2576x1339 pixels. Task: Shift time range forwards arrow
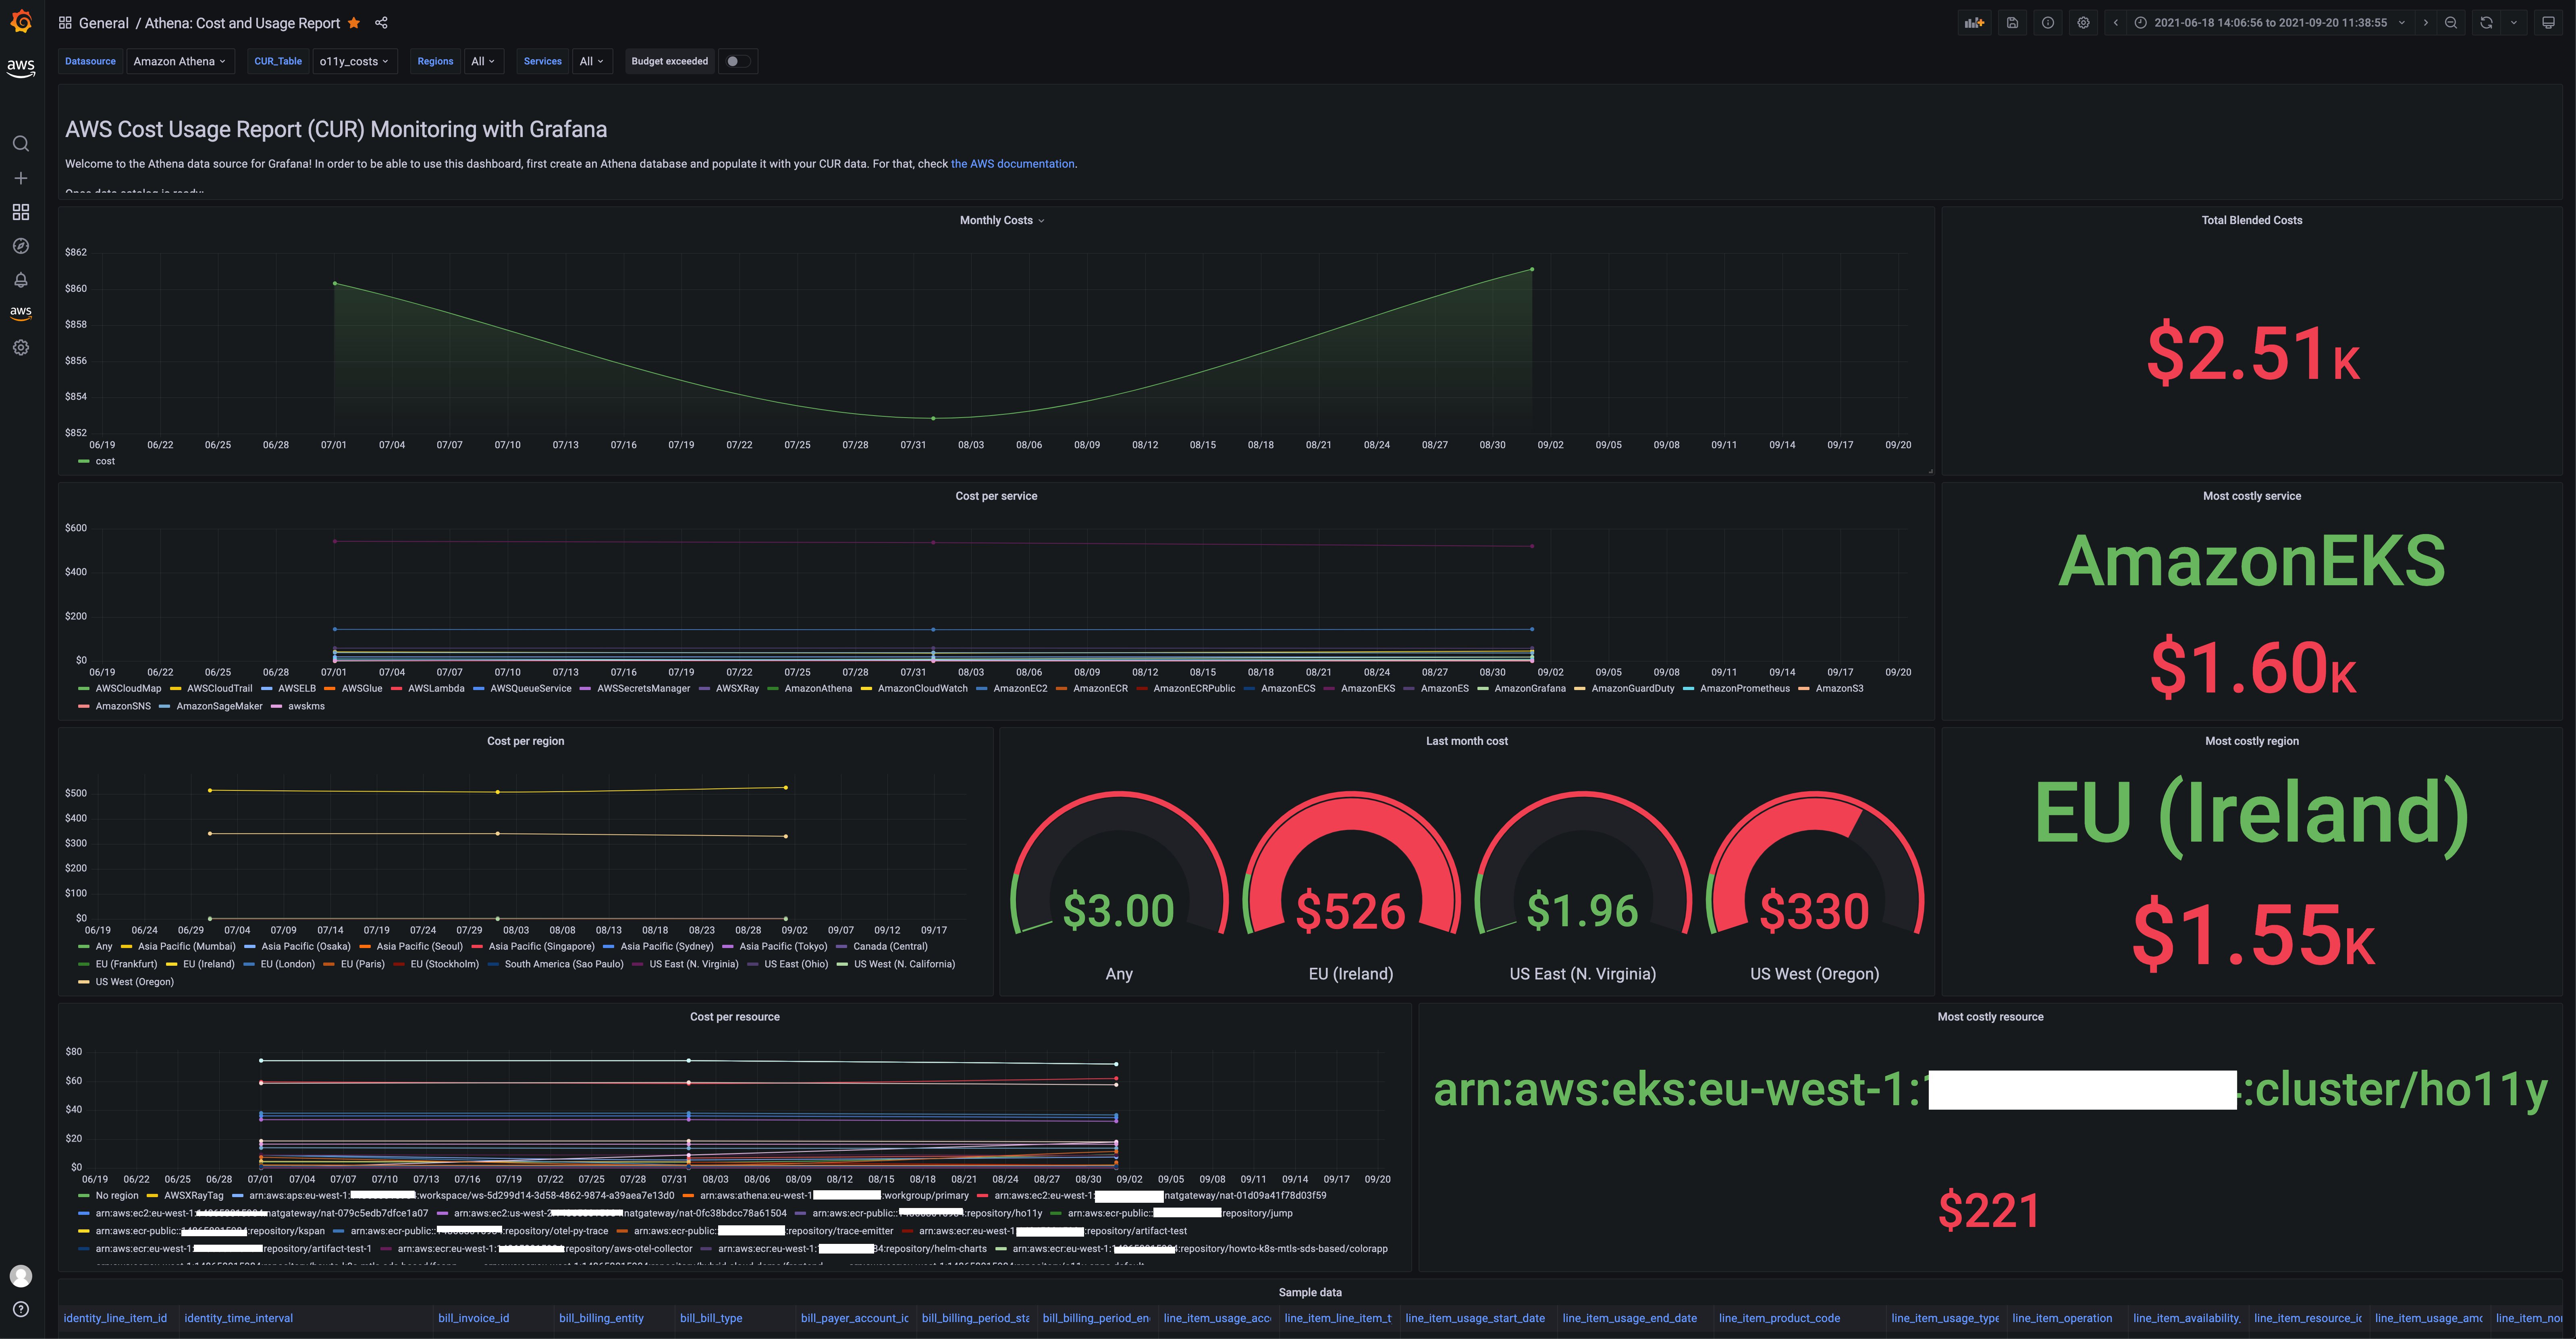pos(2425,22)
